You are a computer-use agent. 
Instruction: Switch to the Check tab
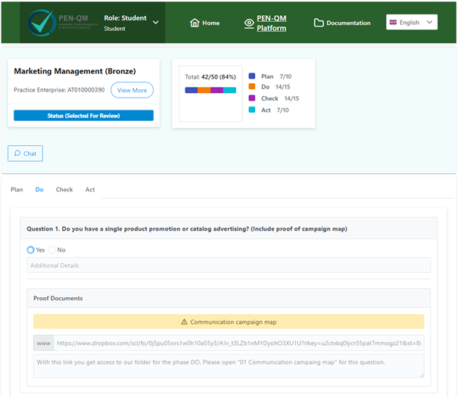point(64,190)
